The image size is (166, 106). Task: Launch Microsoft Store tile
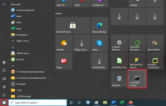[x=73, y=26]
